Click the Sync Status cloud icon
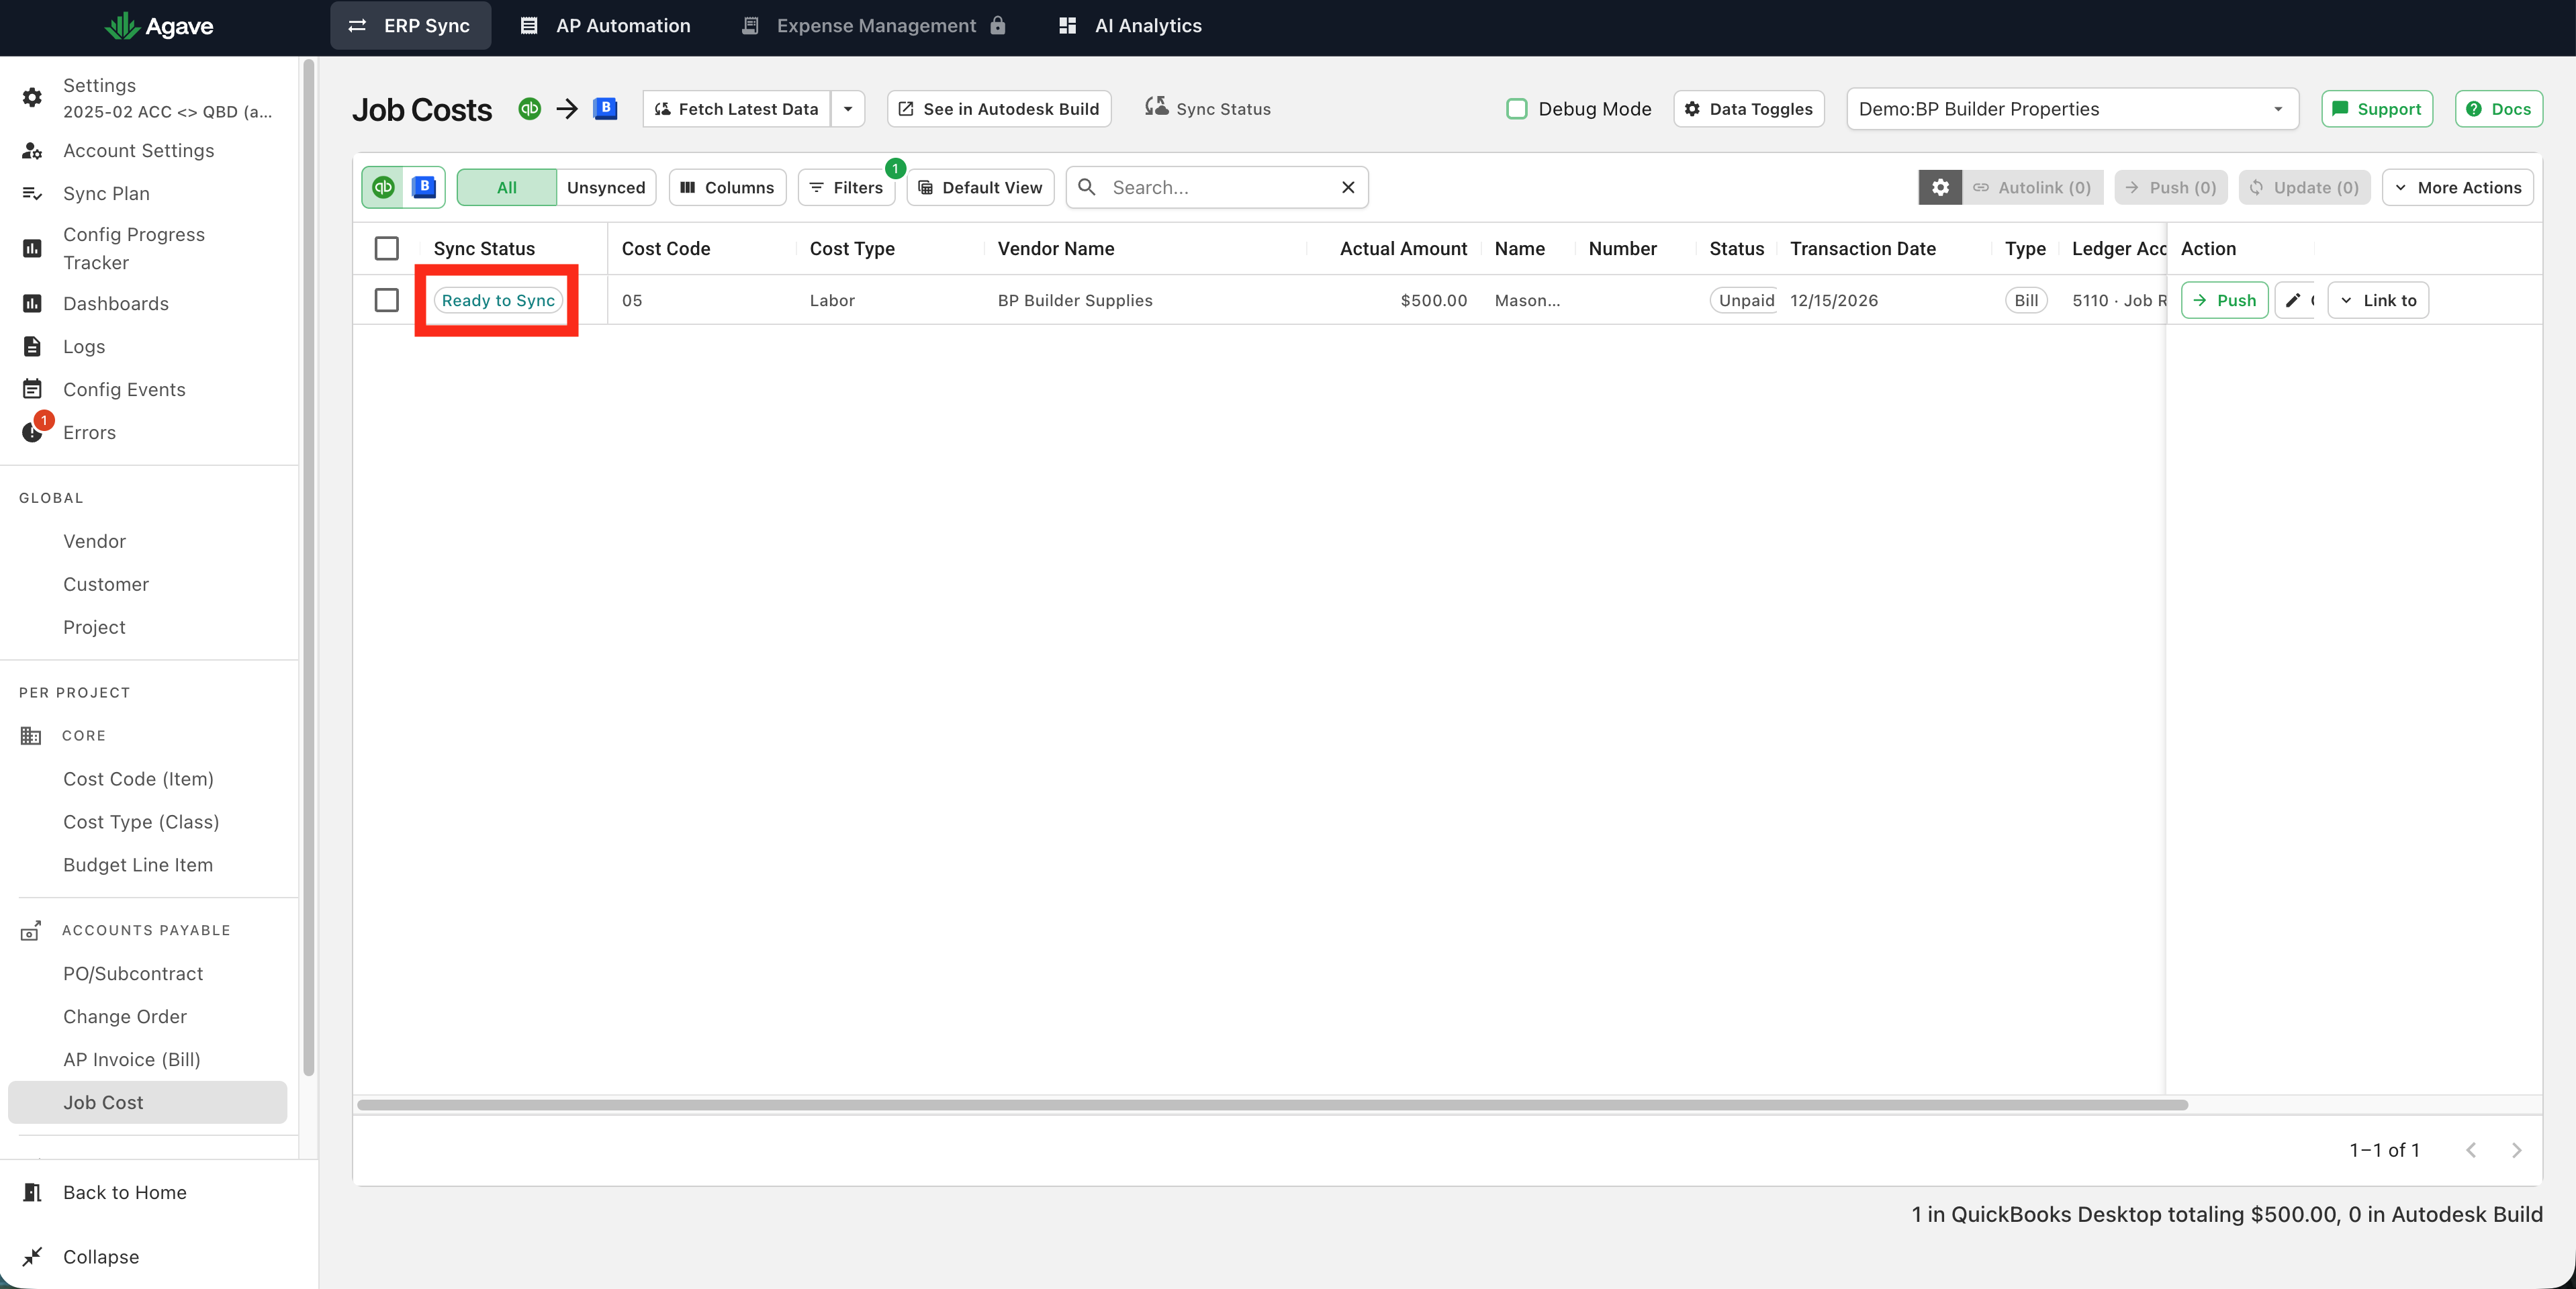 pyautogui.click(x=1156, y=107)
